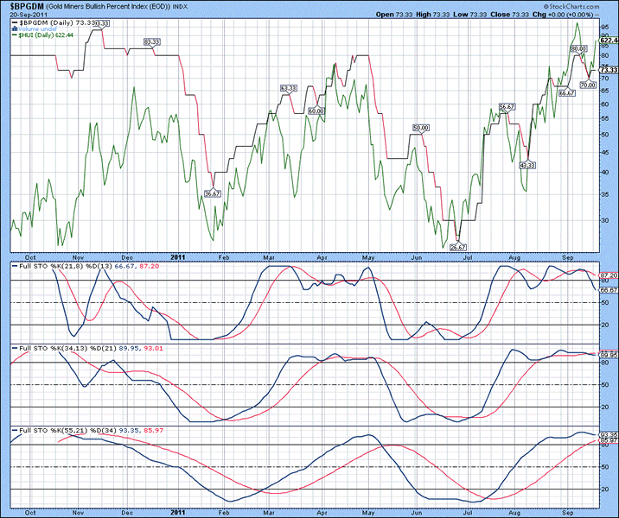The width and height of the screenshot is (619, 518).
Task: Click the 56.67 annotation in late July
Action: (507, 107)
